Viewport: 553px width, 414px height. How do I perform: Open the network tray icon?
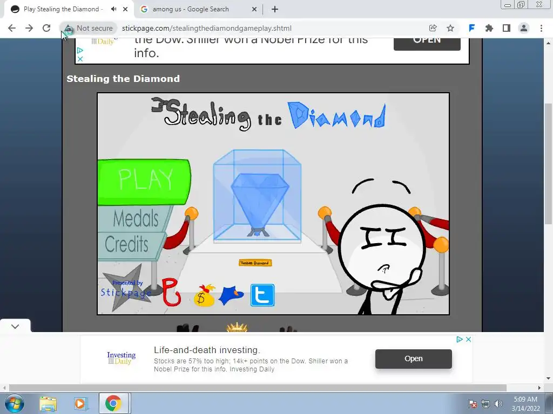[485, 404]
